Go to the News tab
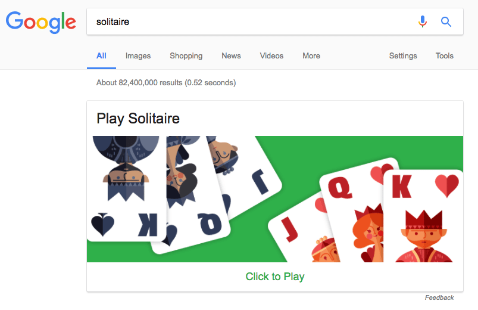 point(231,56)
